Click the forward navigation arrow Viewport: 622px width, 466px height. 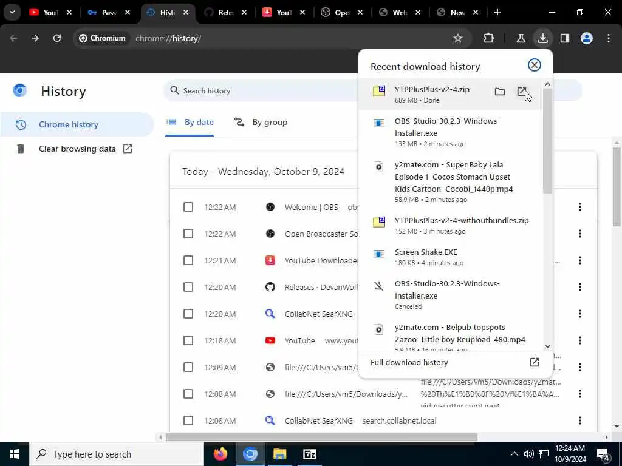pyautogui.click(x=35, y=38)
